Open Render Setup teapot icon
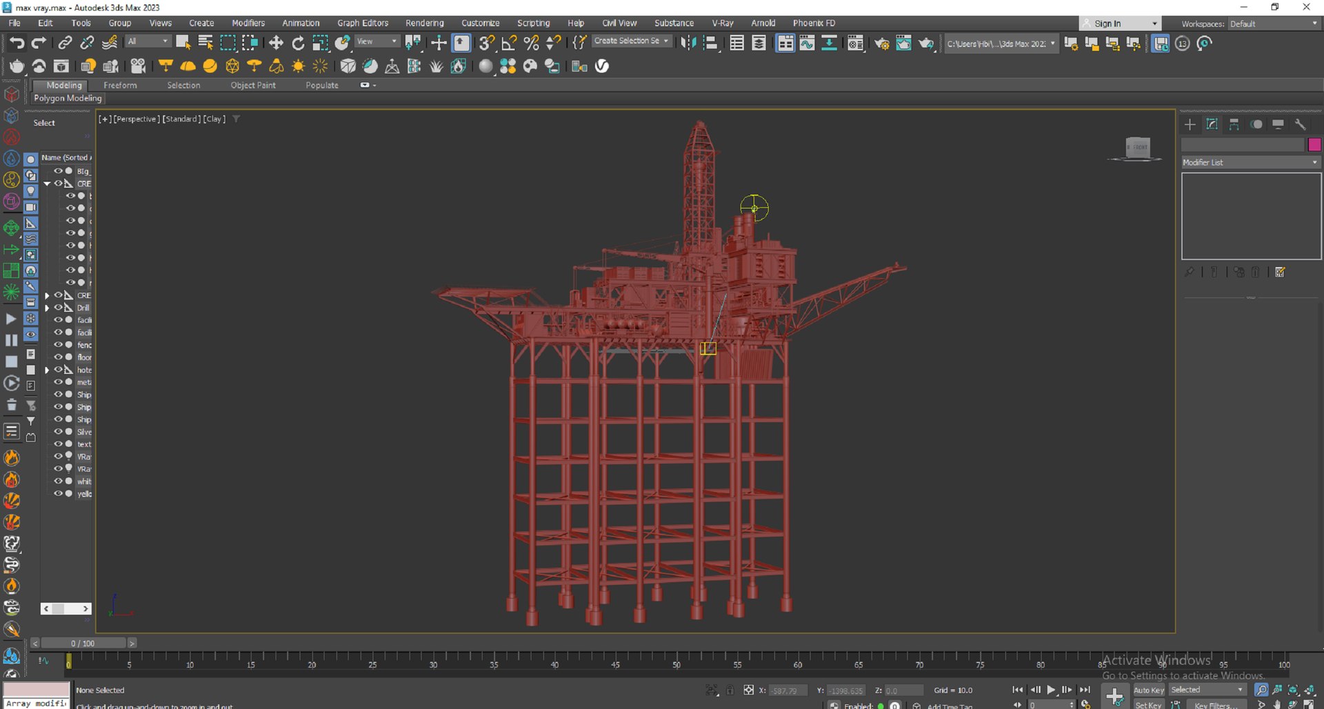The height and width of the screenshot is (709, 1324). pos(882,43)
